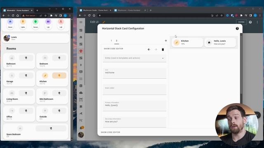Open Edit UI overflow three-dot menu

tap(257, 22)
